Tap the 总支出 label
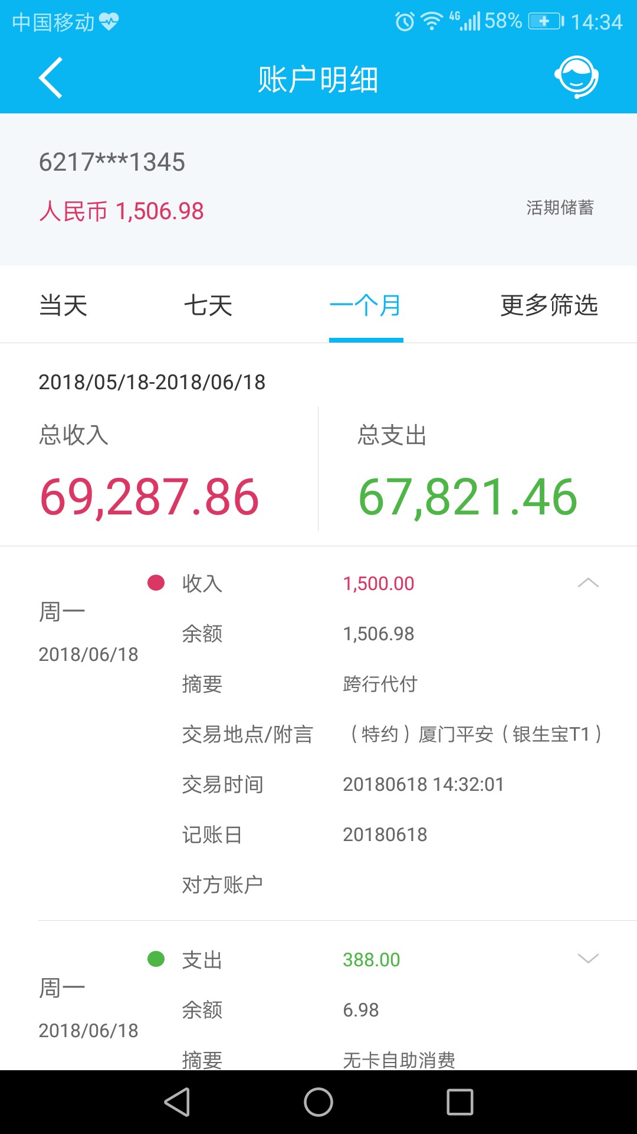This screenshot has width=637, height=1134. (x=392, y=435)
